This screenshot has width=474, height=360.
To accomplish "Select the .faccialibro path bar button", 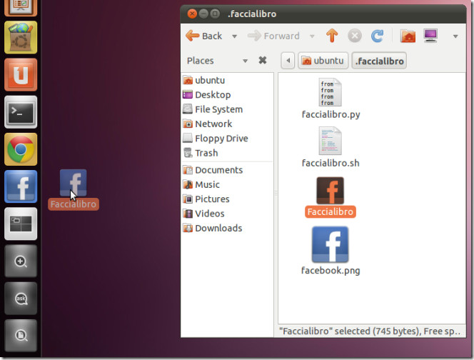I will (x=379, y=61).
